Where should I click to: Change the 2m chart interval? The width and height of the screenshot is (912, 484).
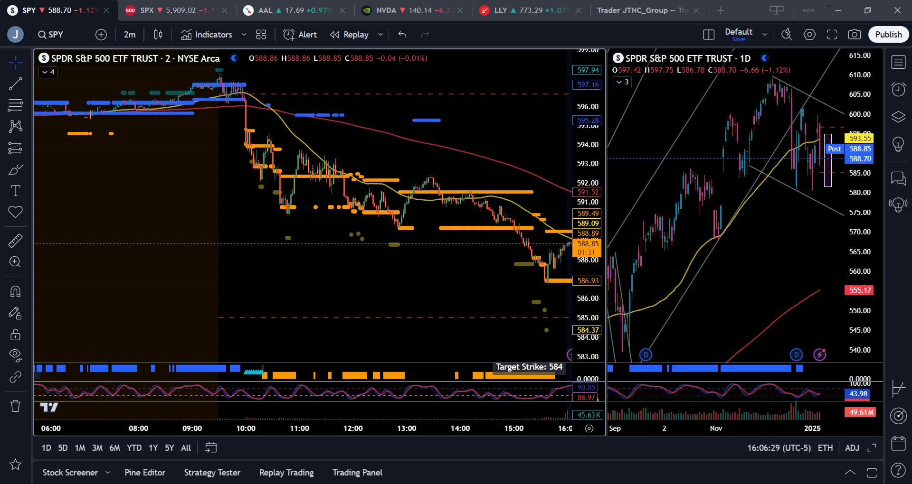click(130, 35)
